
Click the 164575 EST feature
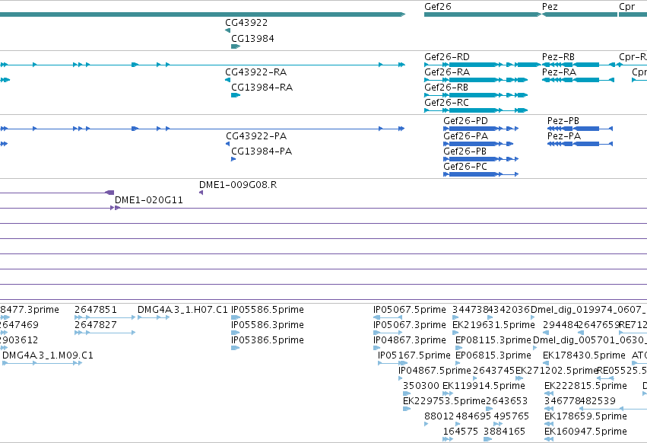(x=448, y=439)
